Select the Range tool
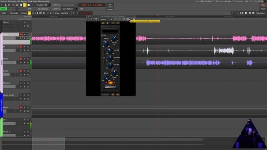267x150 pixels. (33, 13)
